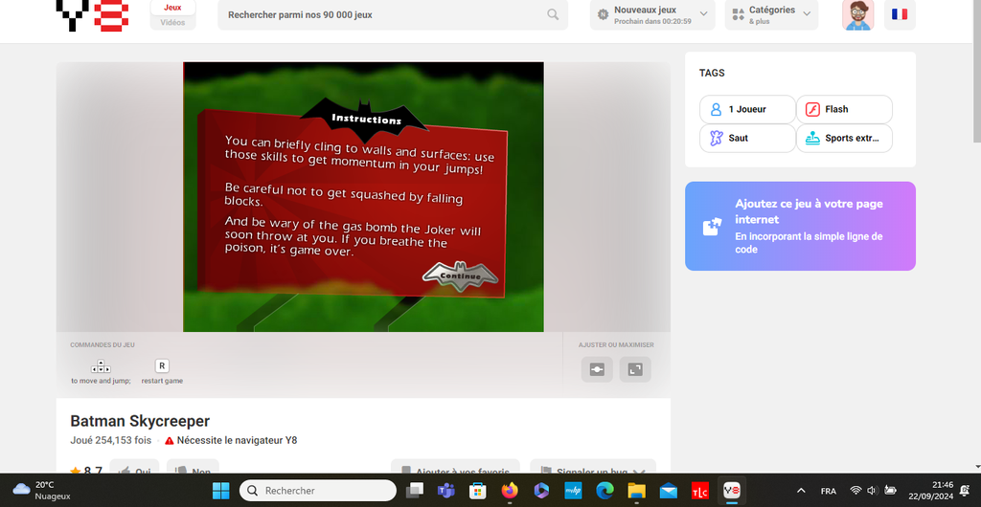
Task: Select the Sports extrêmes tag
Action: click(x=844, y=138)
